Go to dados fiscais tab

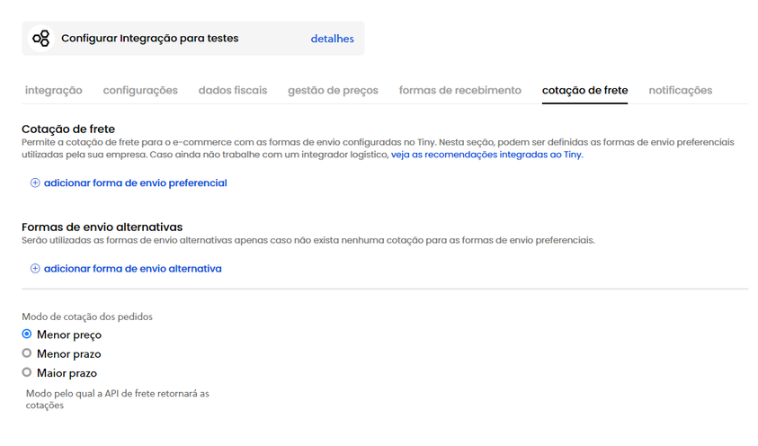click(x=233, y=90)
